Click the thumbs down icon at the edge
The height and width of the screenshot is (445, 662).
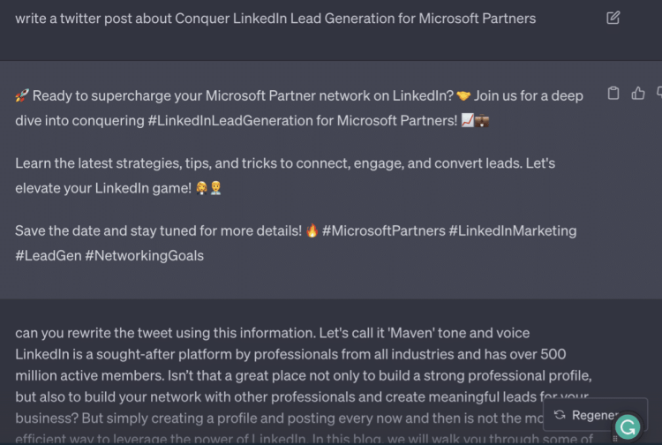pos(659,94)
